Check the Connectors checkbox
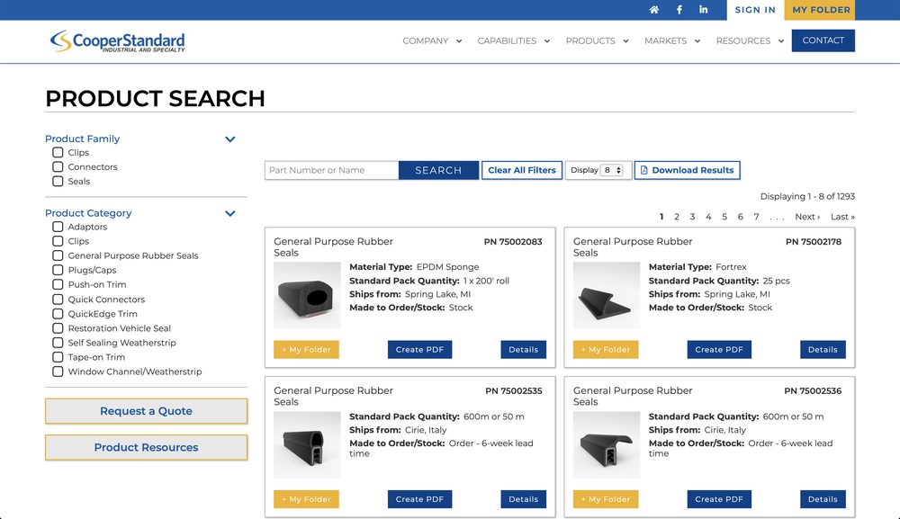900x519 pixels. coord(58,167)
